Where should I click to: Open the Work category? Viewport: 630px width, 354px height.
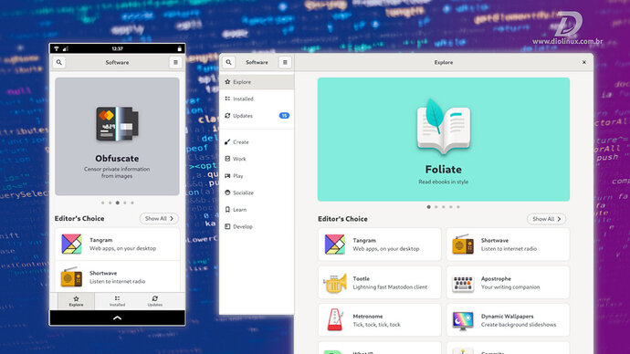click(x=257, y=159)
